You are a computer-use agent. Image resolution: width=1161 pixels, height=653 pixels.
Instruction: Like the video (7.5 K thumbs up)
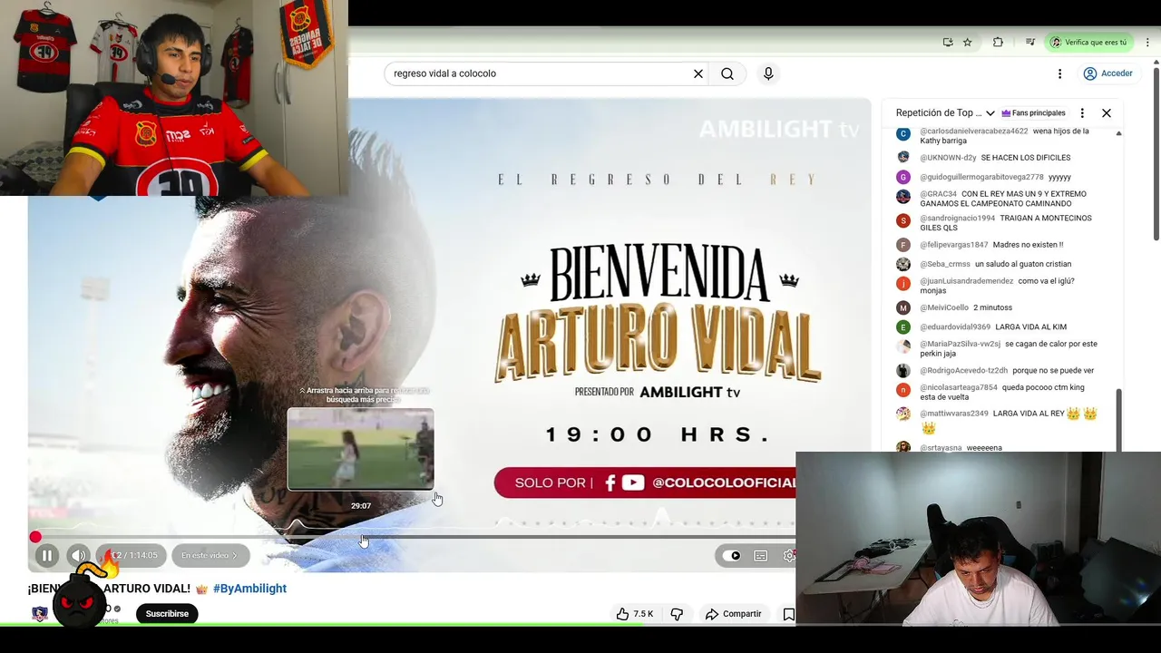click(x=635, y=614)
